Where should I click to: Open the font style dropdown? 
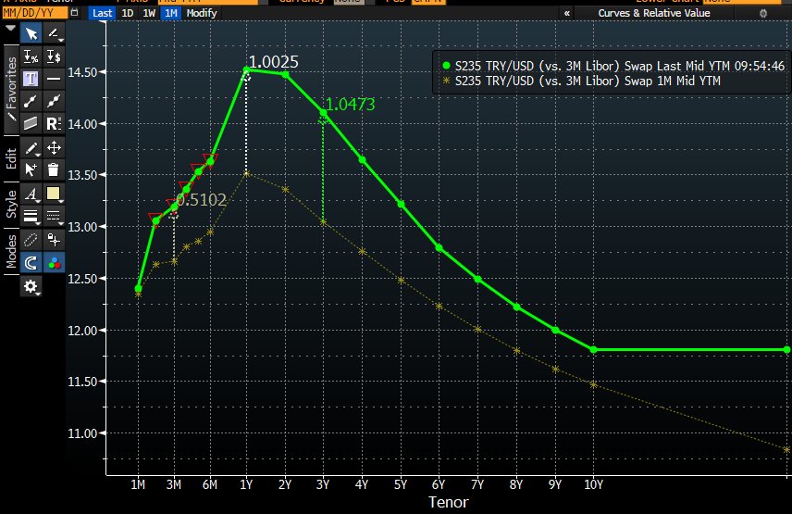[x=31, y=194]
